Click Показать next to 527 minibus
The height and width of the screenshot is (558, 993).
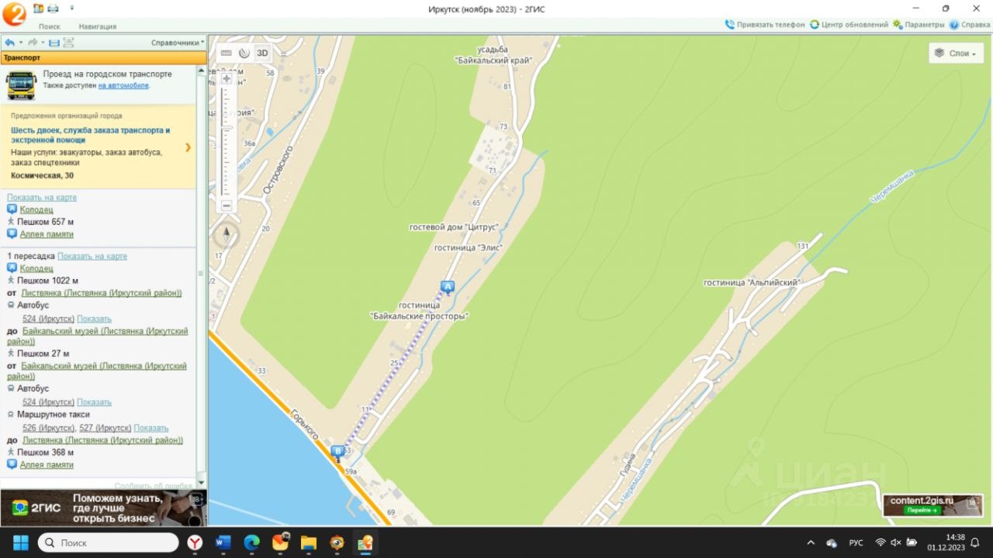pos(151,428)
